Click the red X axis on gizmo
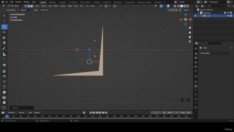Image resolution: width=234 pixels, height=132 pixels. pos(190,19)
